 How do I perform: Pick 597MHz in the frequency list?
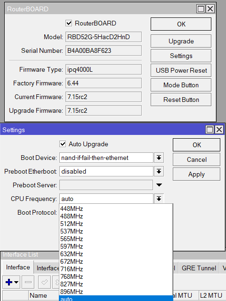(x=116, y=246)
